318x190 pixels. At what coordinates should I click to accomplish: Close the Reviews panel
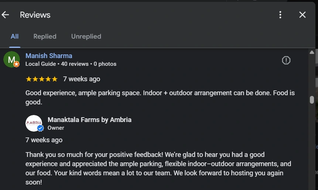point(302,15)
